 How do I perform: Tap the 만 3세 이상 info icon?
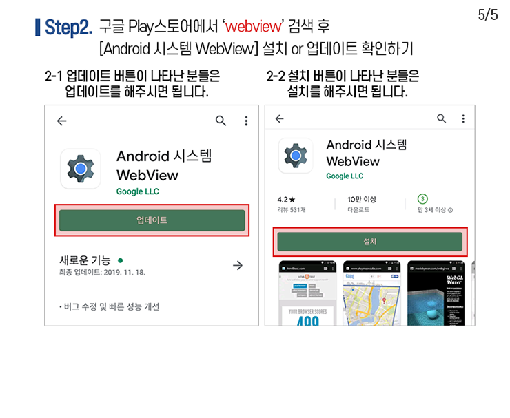[x=451, y=210]
